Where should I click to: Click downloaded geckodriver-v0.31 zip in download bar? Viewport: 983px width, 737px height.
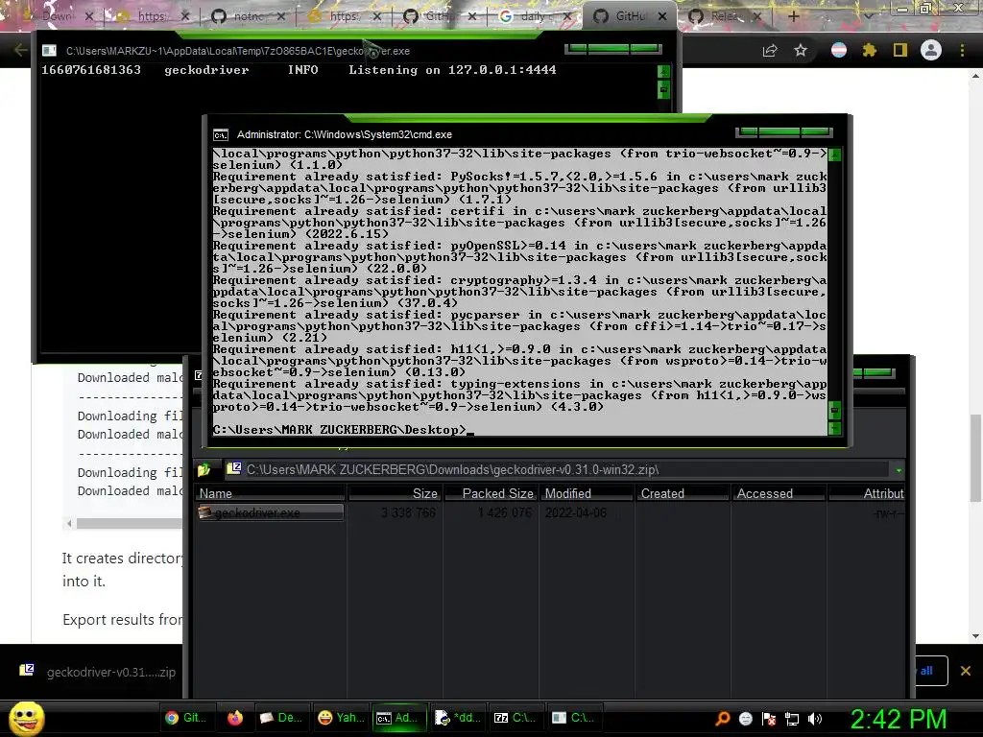pos(111,672)
